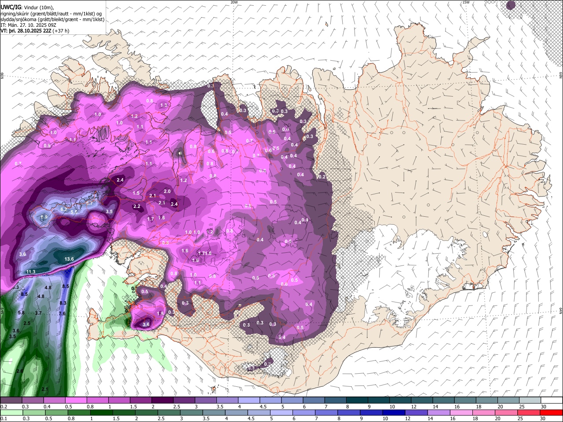
Task: Pick the upper-row swatch between 3 and 3.5
Action: (205, 400)
